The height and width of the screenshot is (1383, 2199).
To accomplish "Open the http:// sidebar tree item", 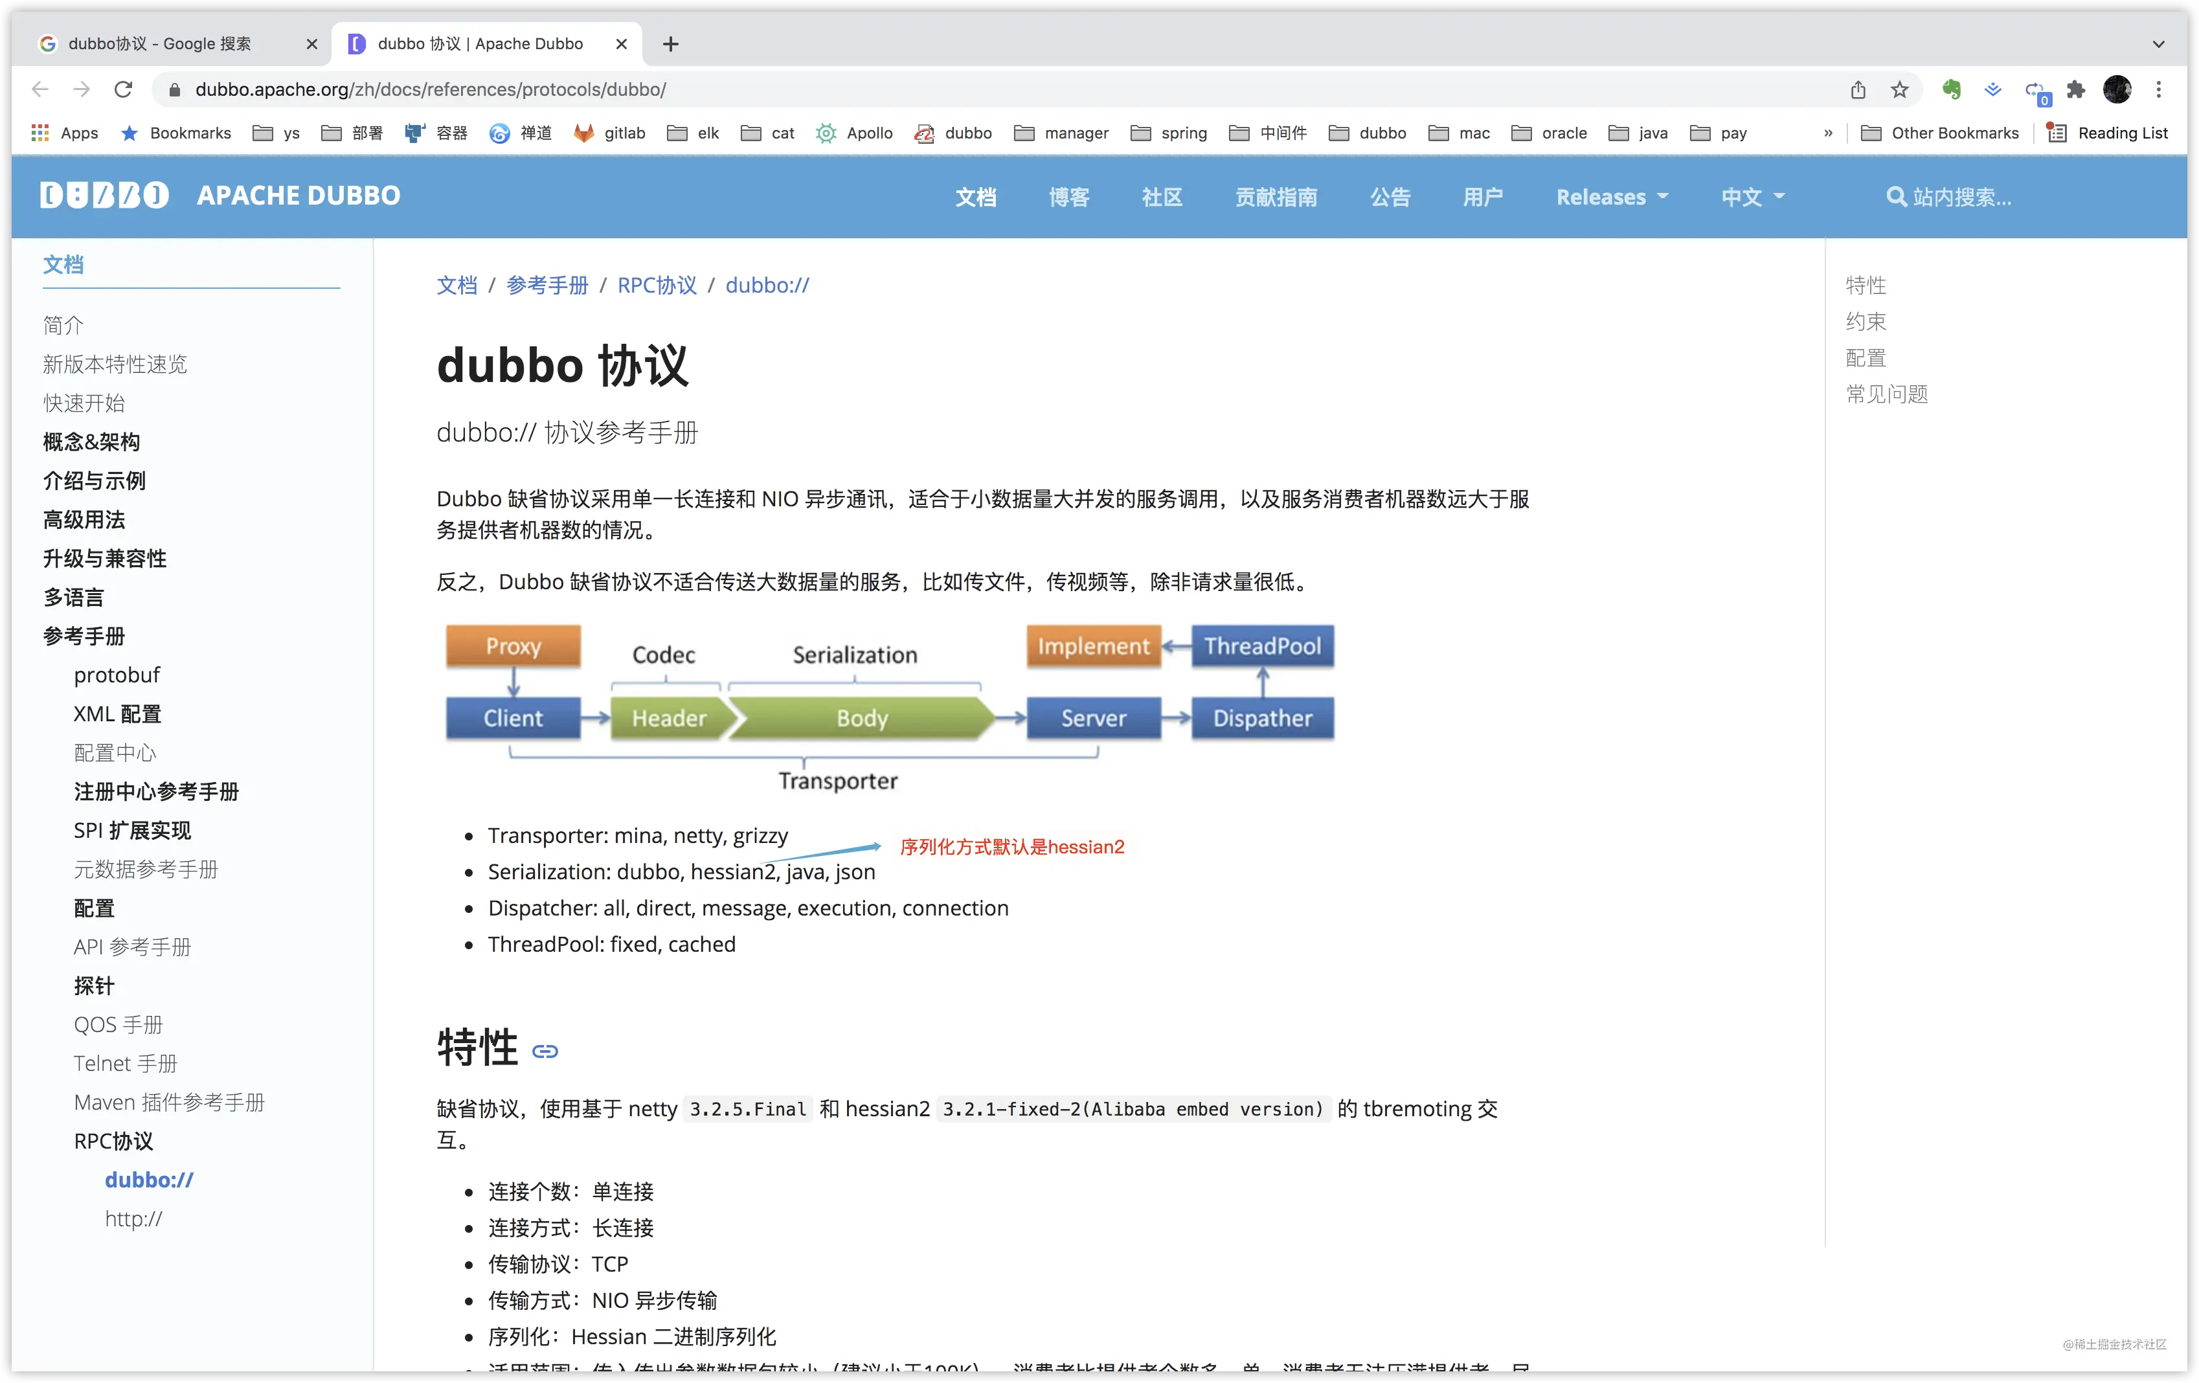I will tap(133, 1219).
